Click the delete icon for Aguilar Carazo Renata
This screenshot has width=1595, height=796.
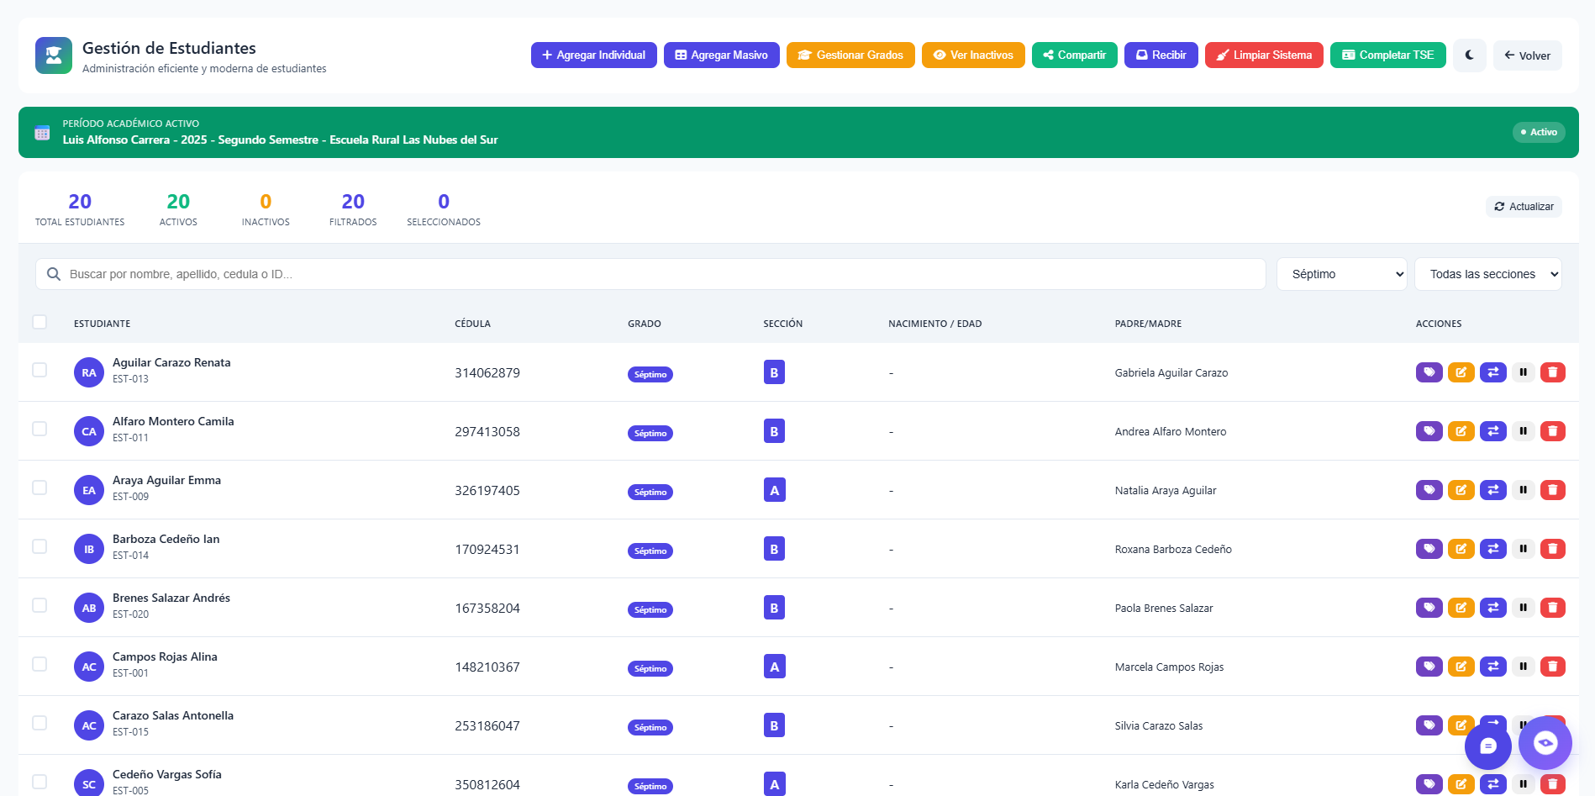[1552, 372]
